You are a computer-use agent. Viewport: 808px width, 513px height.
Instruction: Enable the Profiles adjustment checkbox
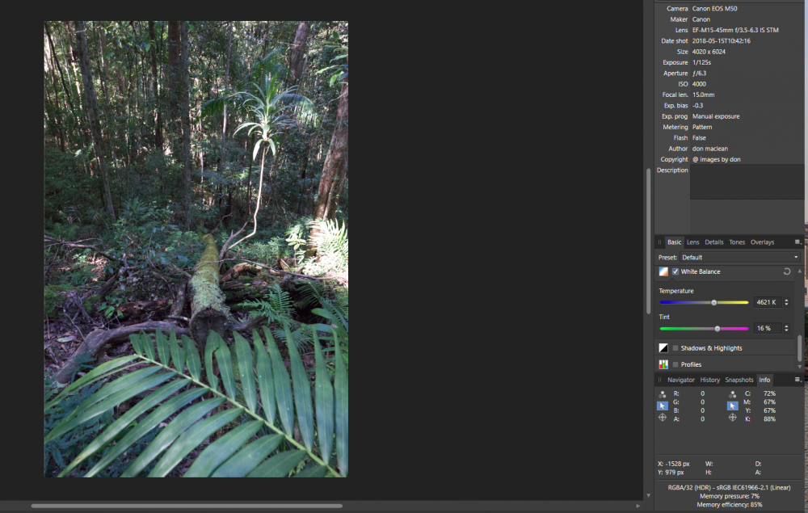675,364
